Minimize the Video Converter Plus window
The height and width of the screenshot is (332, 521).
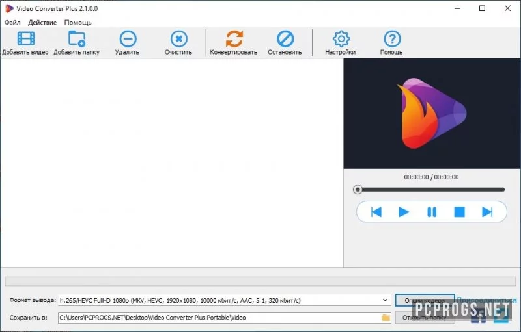(x=457, y=8)
